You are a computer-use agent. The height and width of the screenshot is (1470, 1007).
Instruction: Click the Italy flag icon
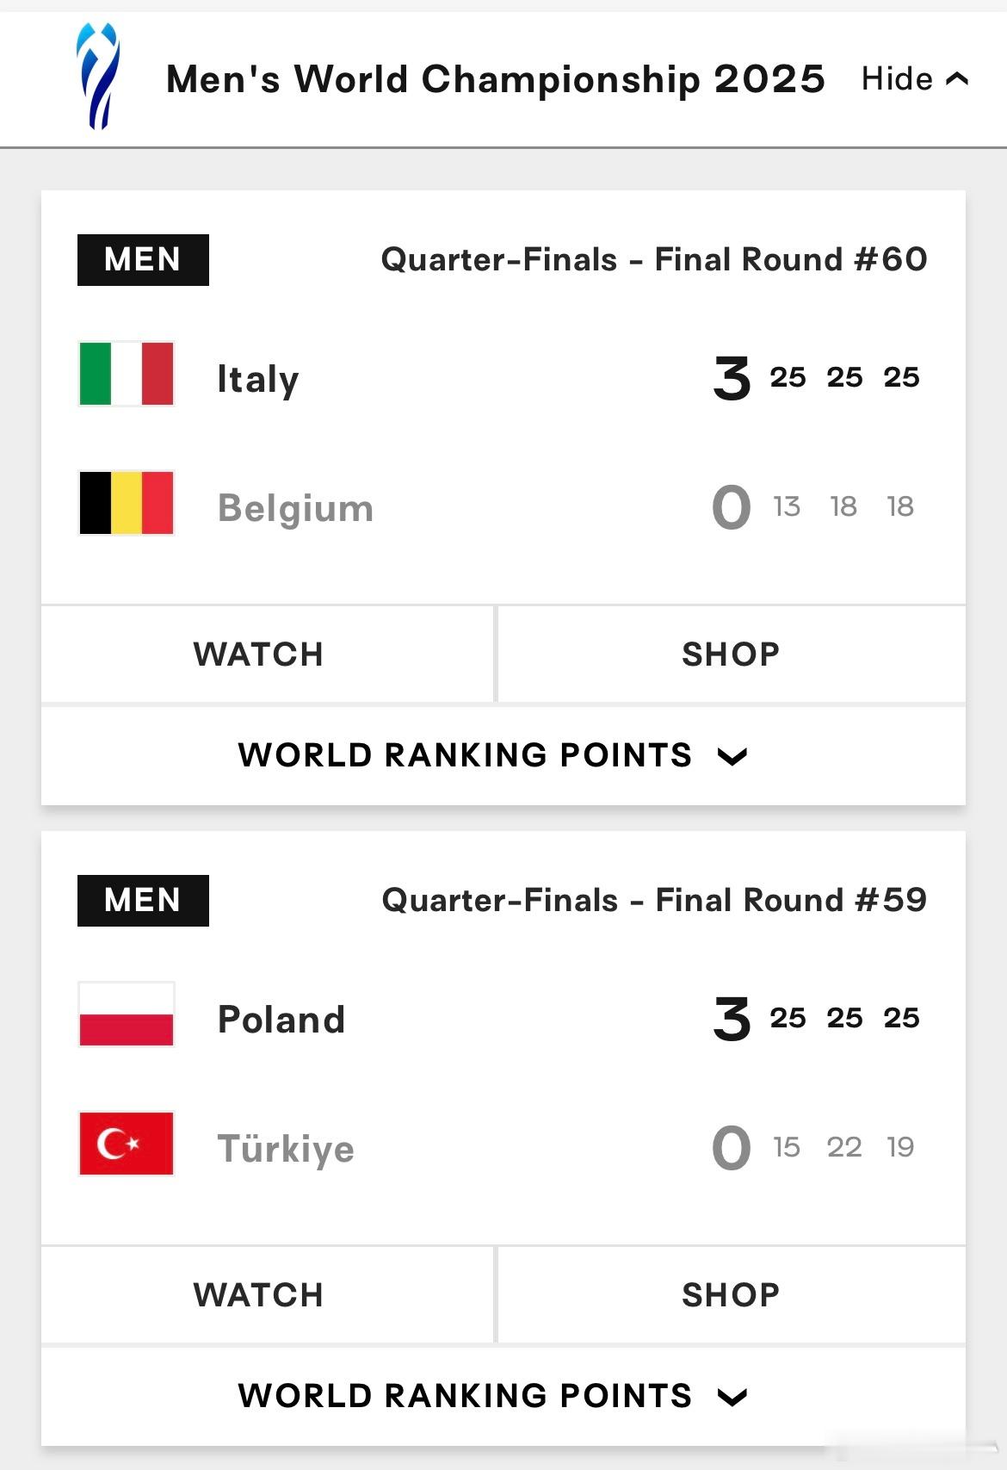coord(127,374)
